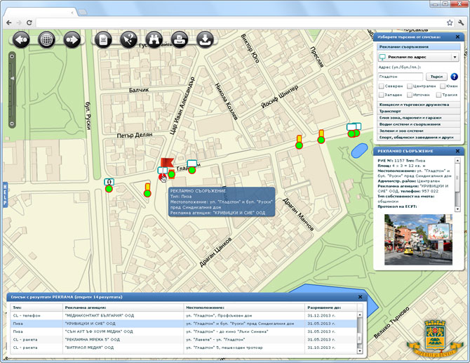Viewport: 470px width, 363px height.
Task: Open the layers list document icon
Action: click(x=103, y=39)
